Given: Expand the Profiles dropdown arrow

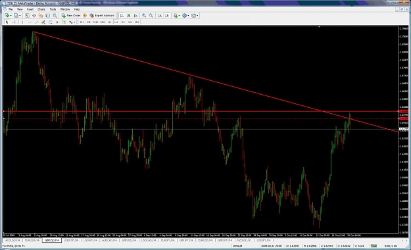Looking at the screenshot, I should pos(20,16).
